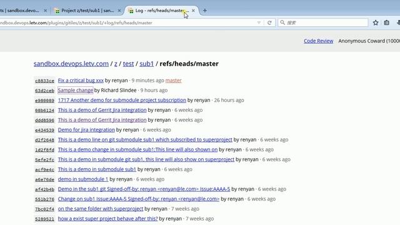
Task: Click the refs/heads/master heading text
Action: (x=189, y=64)
